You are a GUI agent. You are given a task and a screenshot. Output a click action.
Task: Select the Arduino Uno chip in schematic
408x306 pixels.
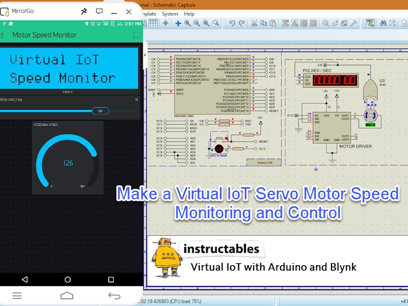pos(212,84)
